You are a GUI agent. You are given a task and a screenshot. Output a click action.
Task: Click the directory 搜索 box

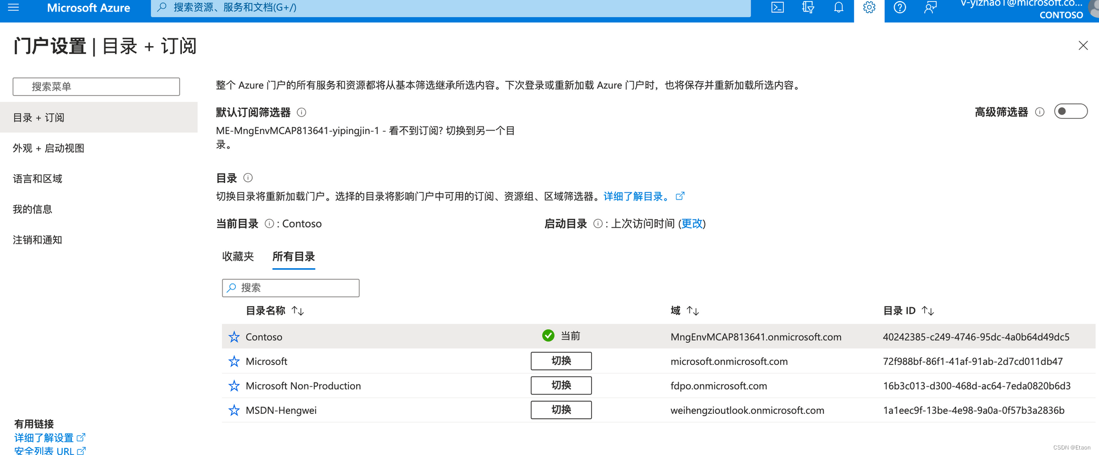coord(291,288)
